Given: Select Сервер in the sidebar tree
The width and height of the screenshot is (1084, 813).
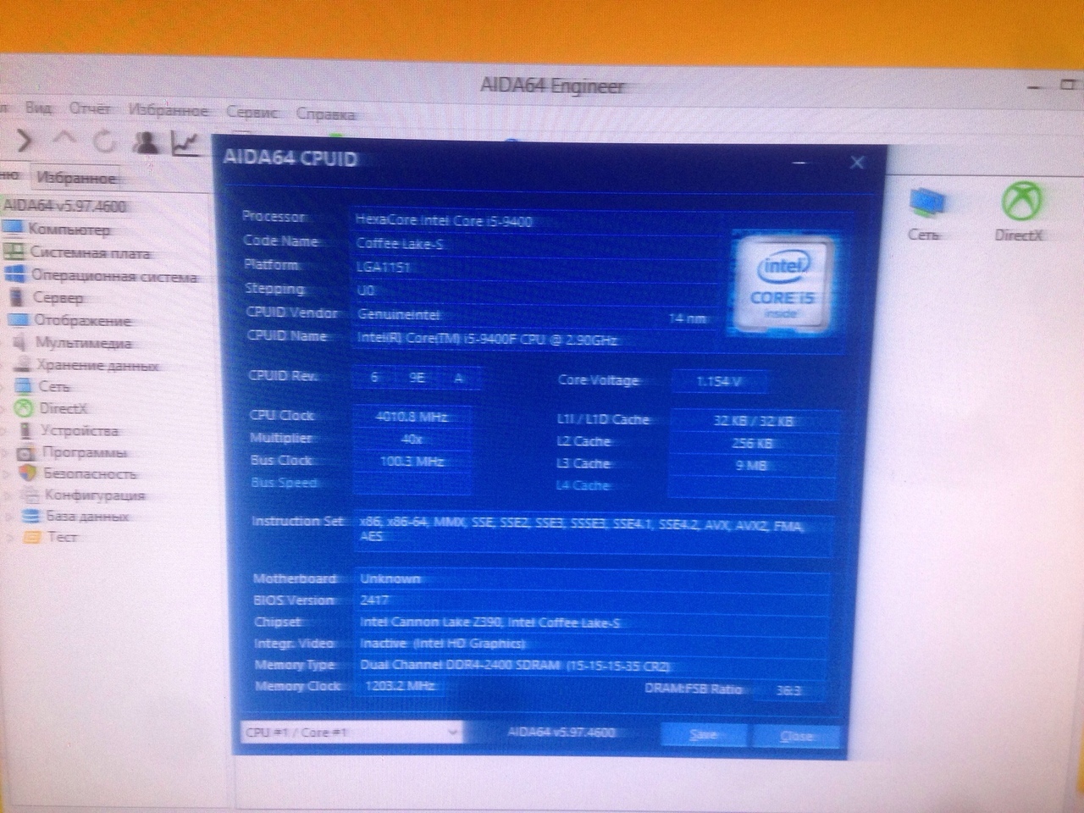Looking at the screenshot, I should (x=58, y=298).
